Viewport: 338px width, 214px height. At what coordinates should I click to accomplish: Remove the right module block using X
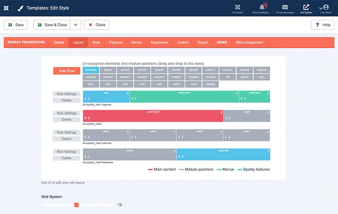coord(268,112)
